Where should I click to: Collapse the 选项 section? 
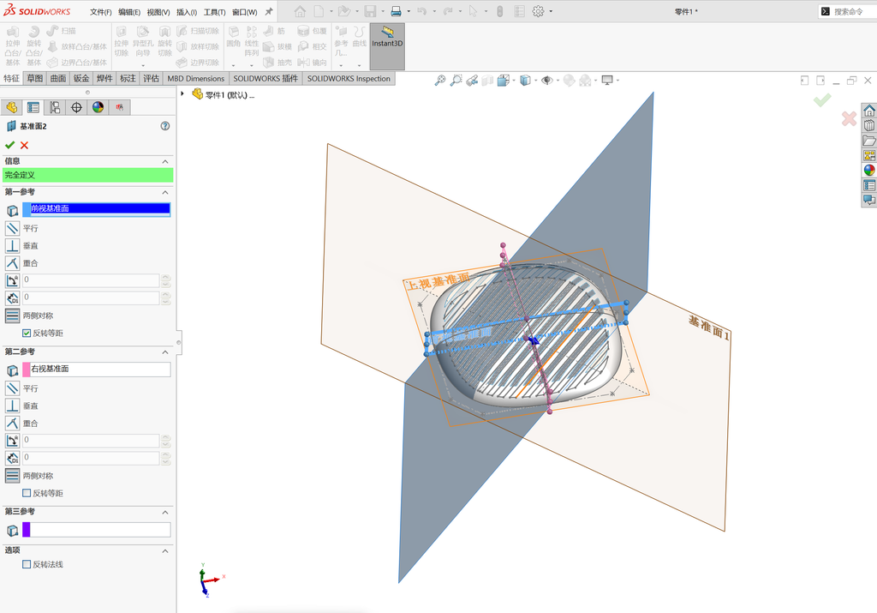(165, 551)
